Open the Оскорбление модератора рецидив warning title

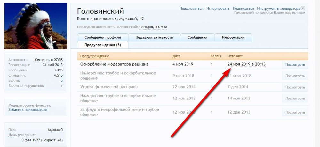coord(114,64)
